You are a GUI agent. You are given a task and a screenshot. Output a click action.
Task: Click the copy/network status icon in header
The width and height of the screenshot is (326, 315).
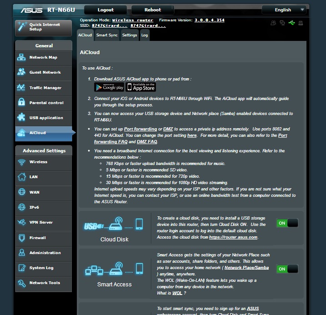click(282, 23)
